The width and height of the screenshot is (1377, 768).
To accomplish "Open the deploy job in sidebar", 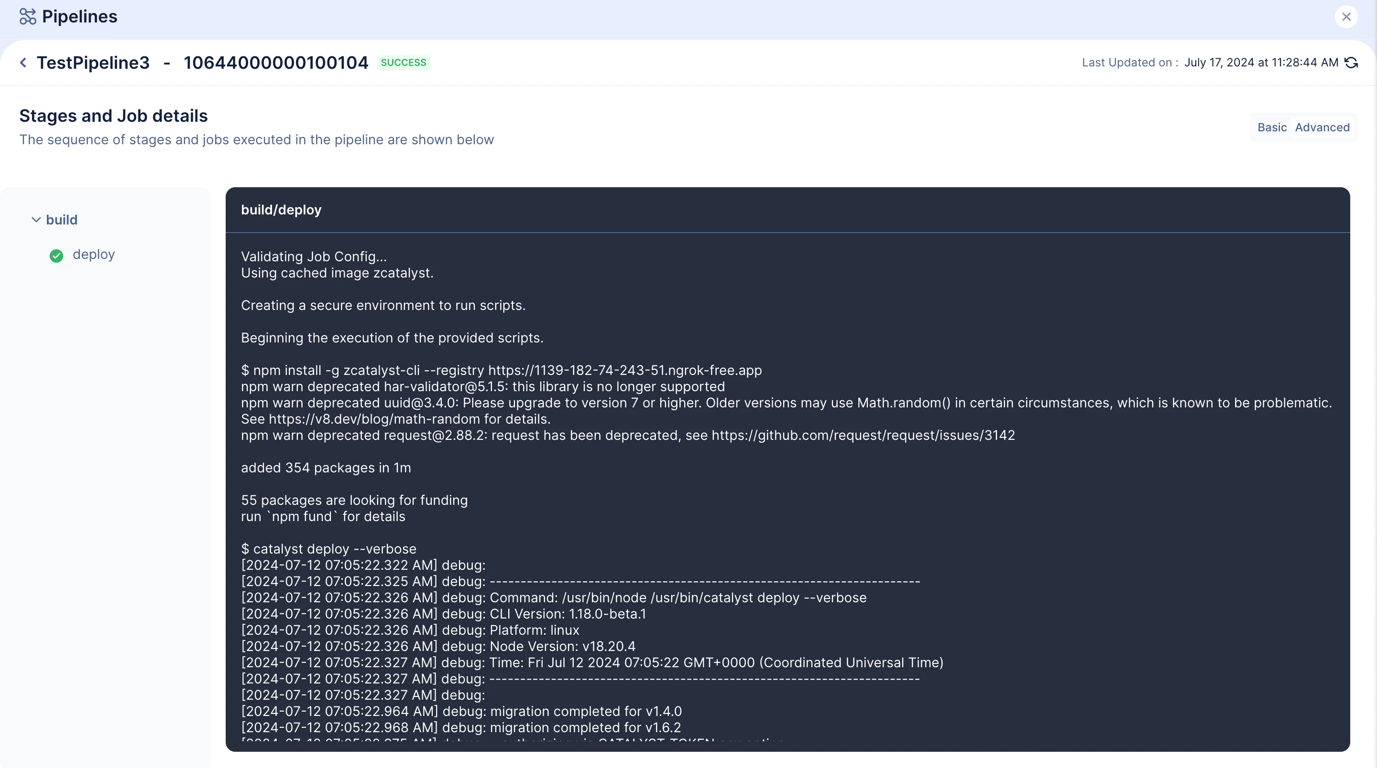I will [x=94, y=254].
